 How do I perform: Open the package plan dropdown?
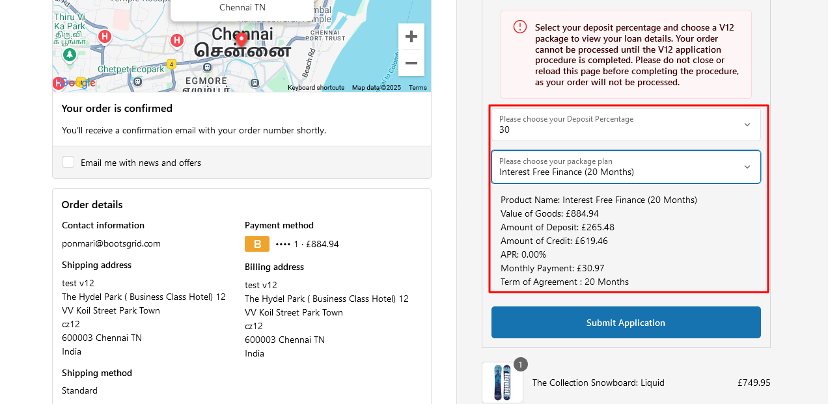[626, 167]
